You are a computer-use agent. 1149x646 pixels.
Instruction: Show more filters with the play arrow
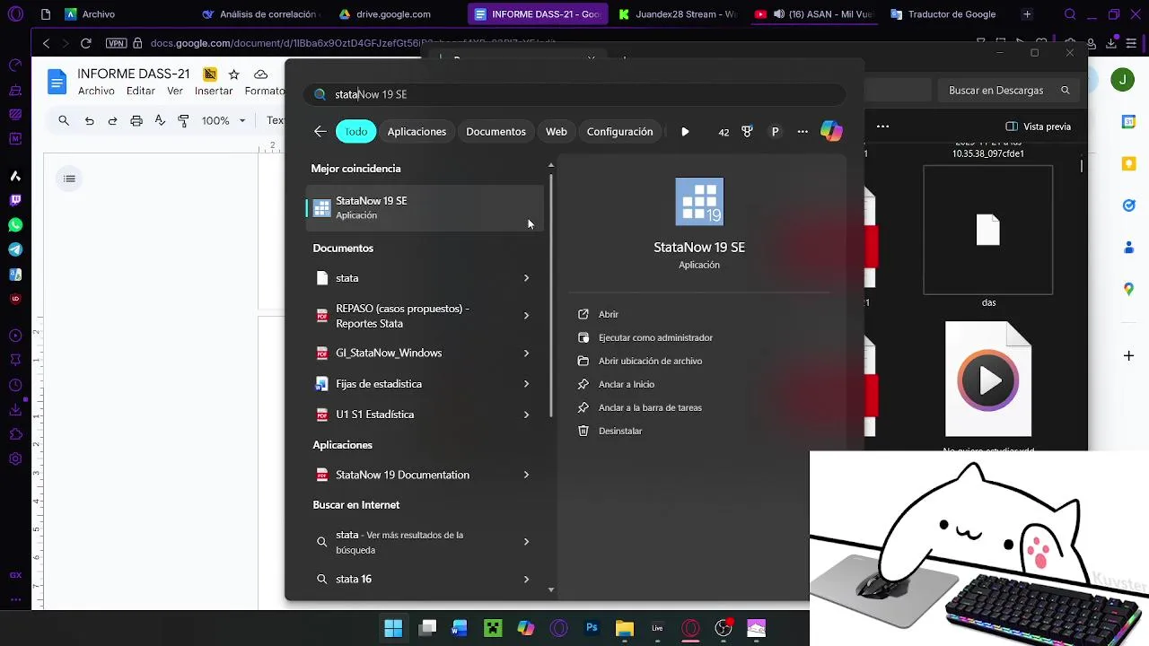(x=685, y=132)
